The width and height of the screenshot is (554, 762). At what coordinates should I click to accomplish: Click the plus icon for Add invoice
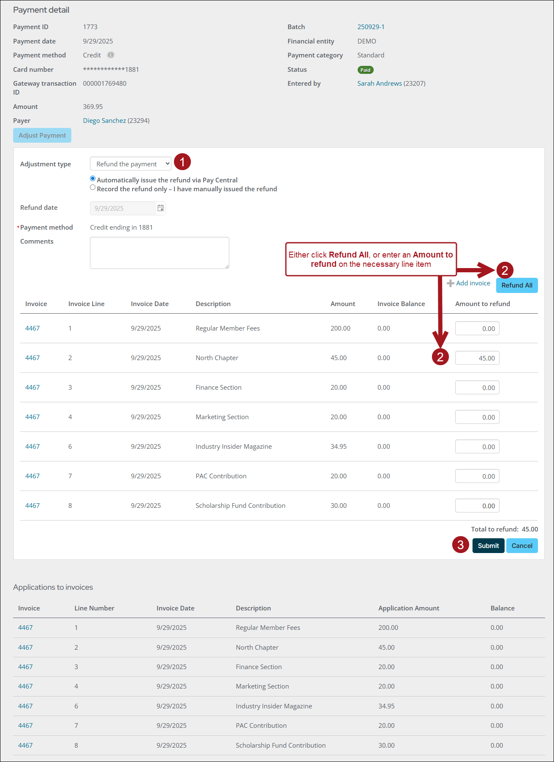(451, 283)
